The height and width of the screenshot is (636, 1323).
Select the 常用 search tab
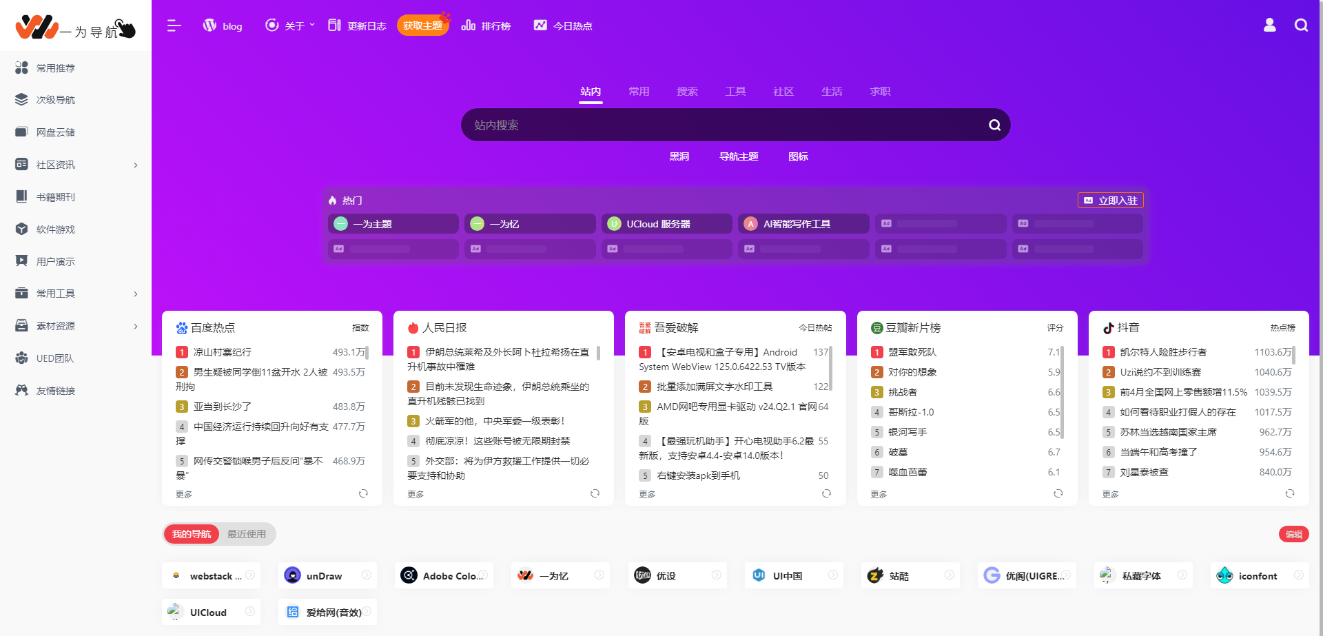639,92
